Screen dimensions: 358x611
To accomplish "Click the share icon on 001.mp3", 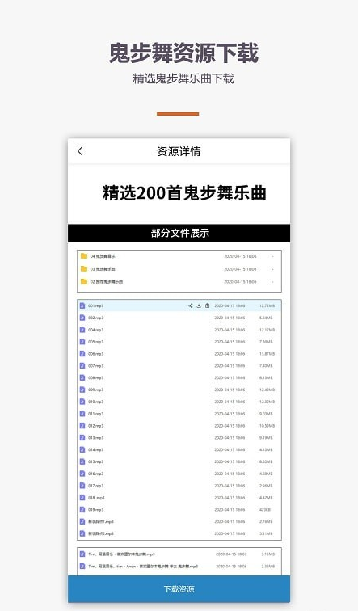I will 191,305.
